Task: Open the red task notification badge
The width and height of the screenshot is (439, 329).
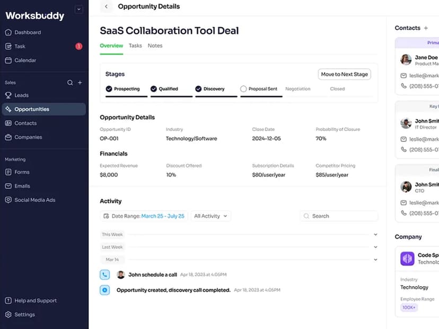Action: click(x=78, y=47)
